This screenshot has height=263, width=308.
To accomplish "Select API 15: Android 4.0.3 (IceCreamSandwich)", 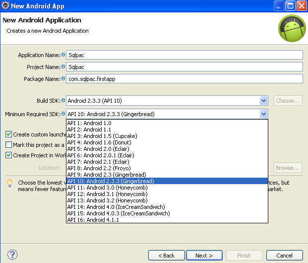I will coord(167,213).
